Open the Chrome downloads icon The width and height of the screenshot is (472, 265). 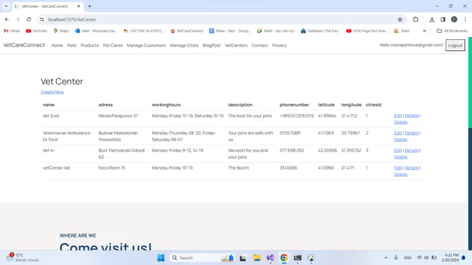click(x=432, y=20)
